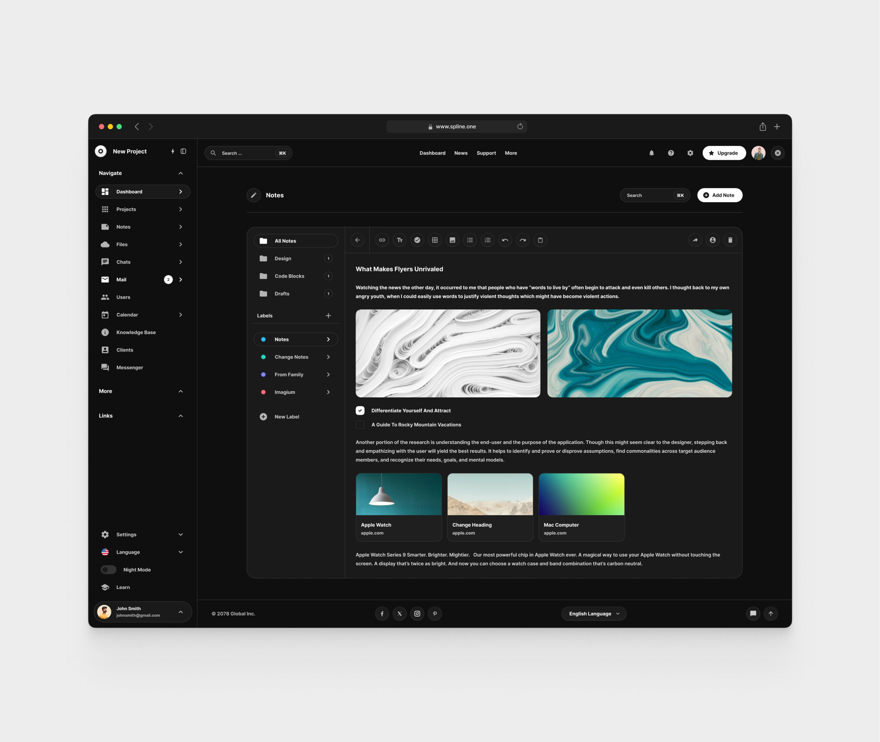Open the Facebook link in the footer
The image size is (880, 742).
click(382, 614)
